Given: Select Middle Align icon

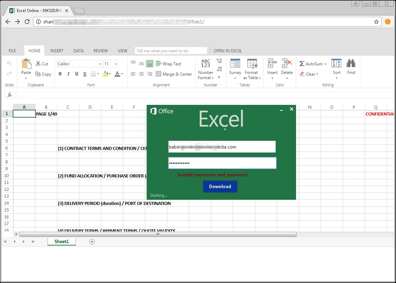Looking at the screenshot, I should tap(142, 64).
